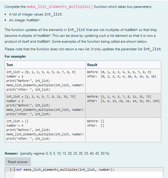Click 'int_list = [0, 1, 2, 3, 4, 5, 6, 7, 8, 9]'
The height and width of the screenshot is (178, 168).
click(x=41, y=72)
